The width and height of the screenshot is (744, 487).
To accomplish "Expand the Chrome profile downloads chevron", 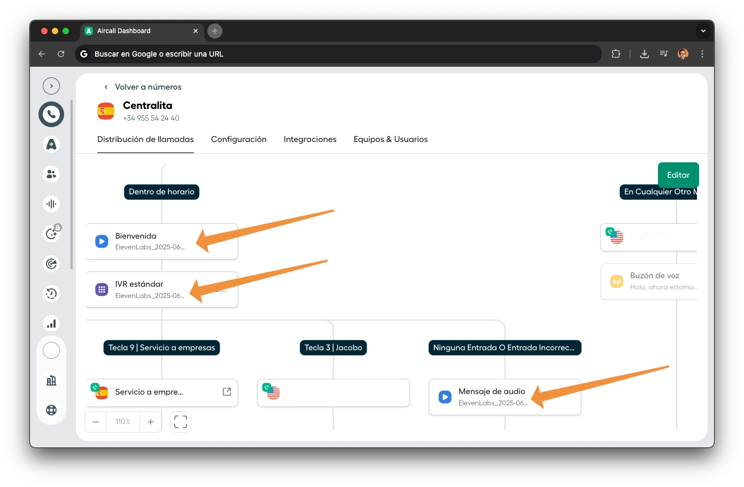I will [x=703, y=30].
